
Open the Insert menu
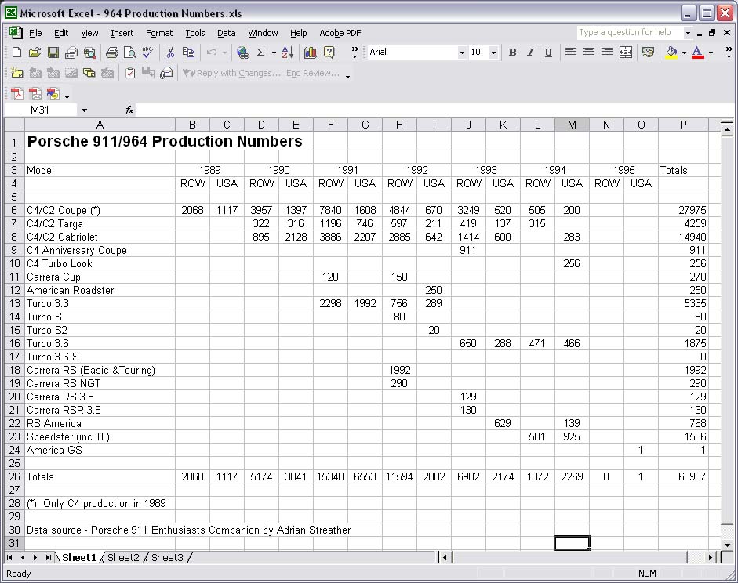tap(122, 33)
